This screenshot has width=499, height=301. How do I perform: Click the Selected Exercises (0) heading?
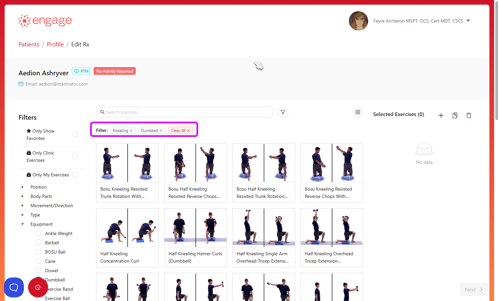pyautogui.click(x=399, y=114)
